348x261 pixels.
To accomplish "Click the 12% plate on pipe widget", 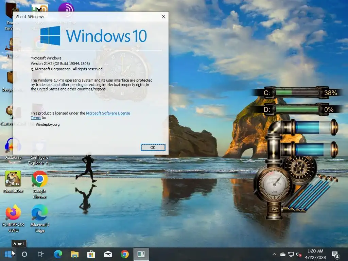I will 274,209.
